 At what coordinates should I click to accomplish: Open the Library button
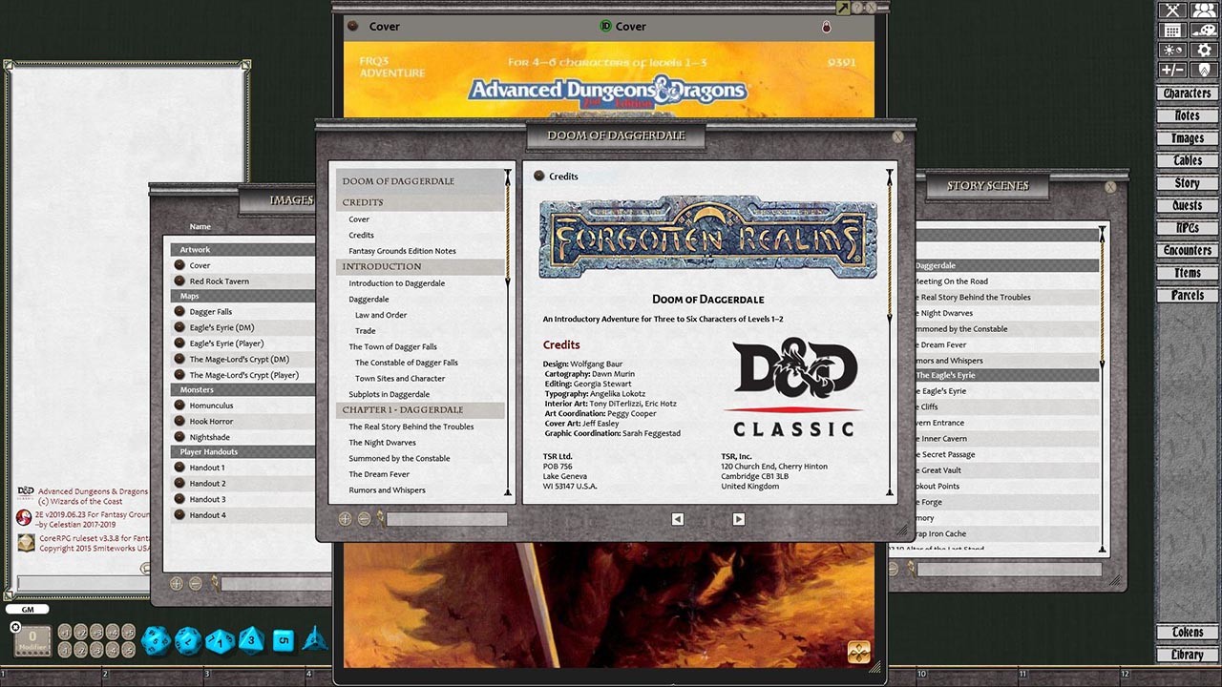[x=1188, y=655]
